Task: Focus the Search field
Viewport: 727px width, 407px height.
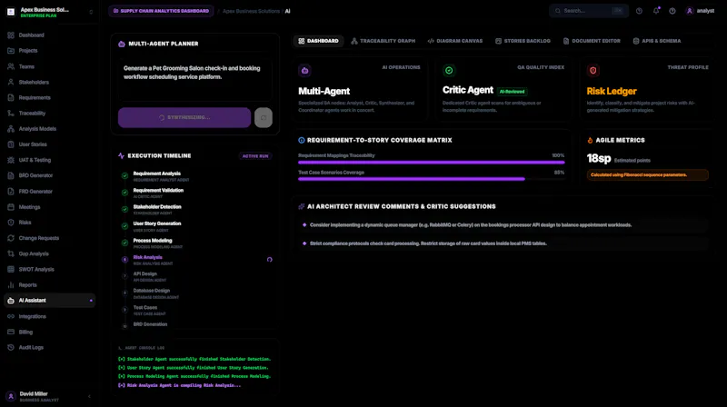Action: 589,11
